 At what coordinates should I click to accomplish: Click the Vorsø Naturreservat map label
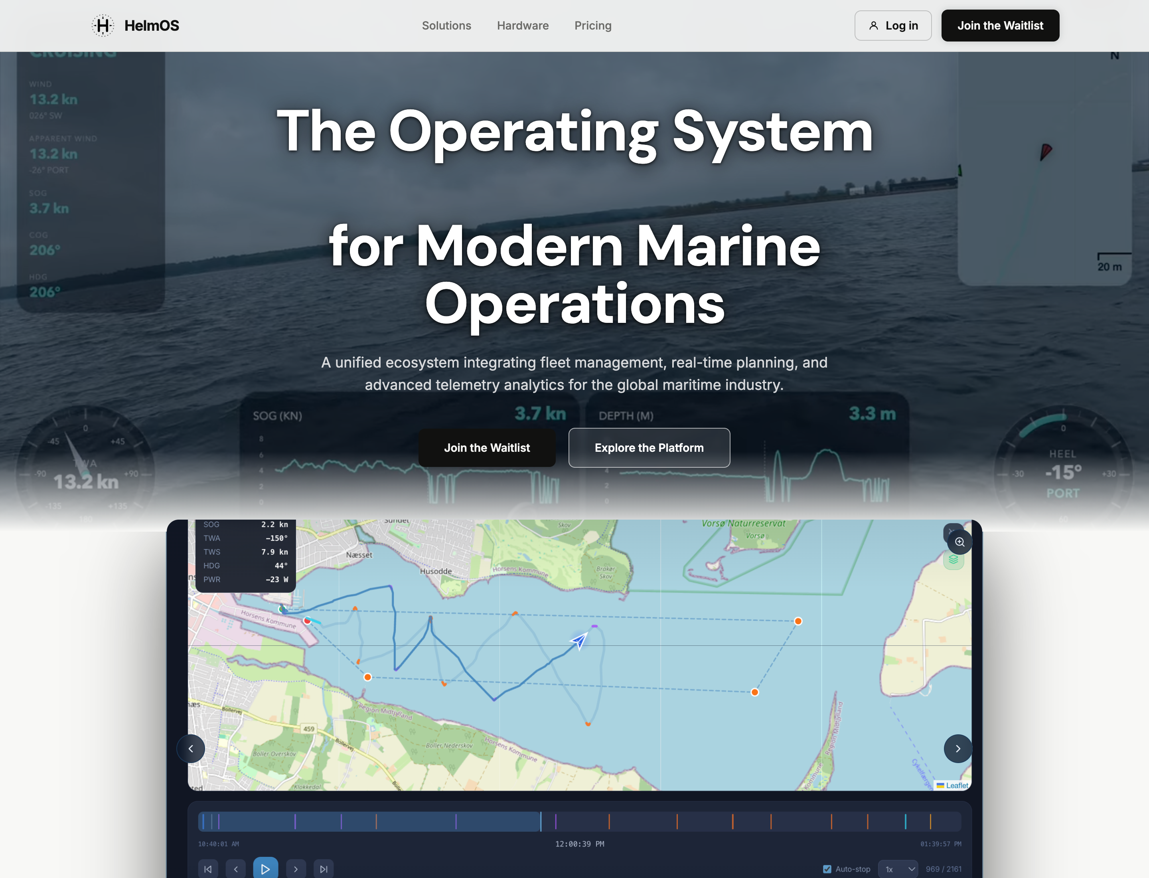pos(743,524)
